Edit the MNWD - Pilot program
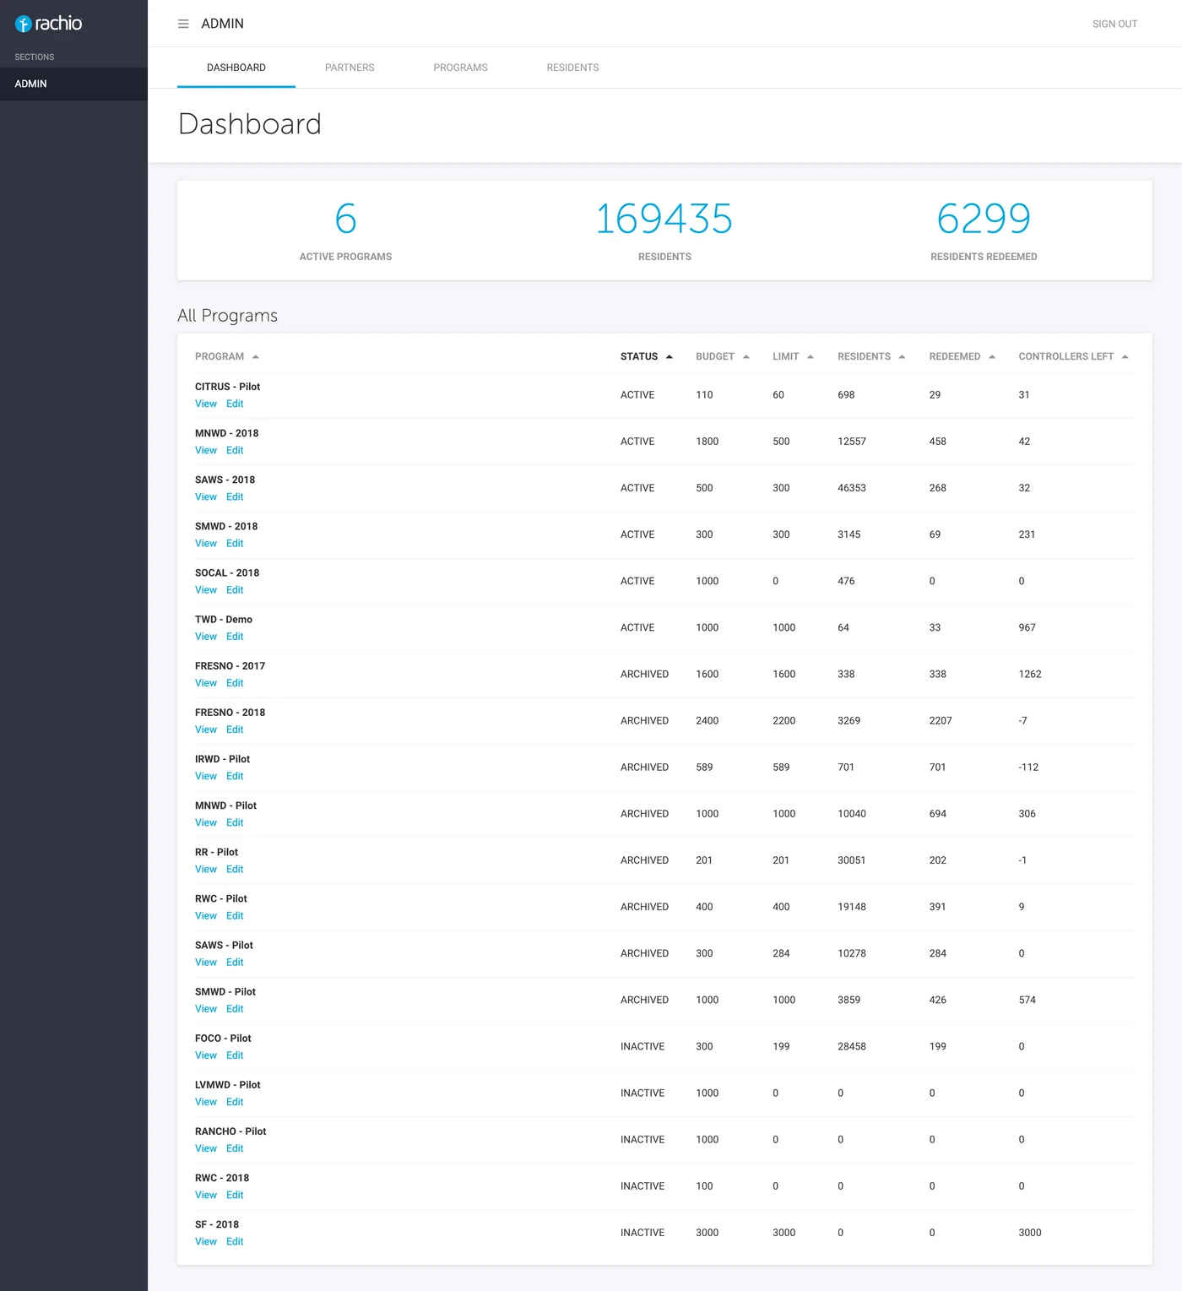This screenshot has width=1182, height=1291. (235, 822)
